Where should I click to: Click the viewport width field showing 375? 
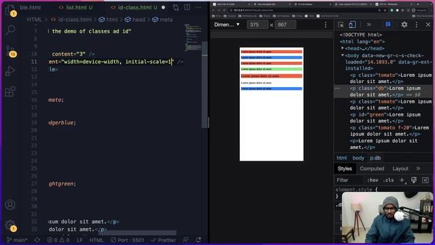tap(258, 24)
